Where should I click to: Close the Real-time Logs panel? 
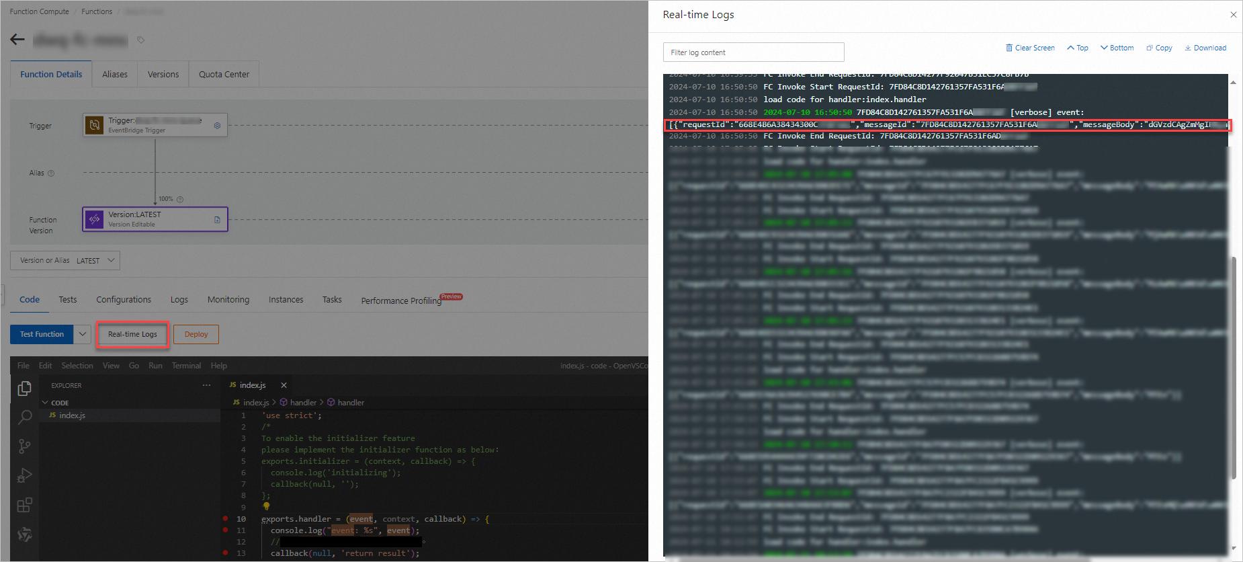pos(1233,15)
